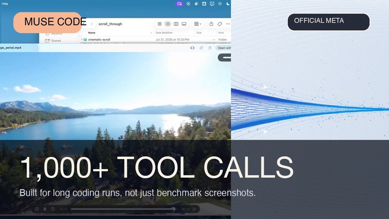
Task: Switch Finder to gallery view
Action: [184, 24]
